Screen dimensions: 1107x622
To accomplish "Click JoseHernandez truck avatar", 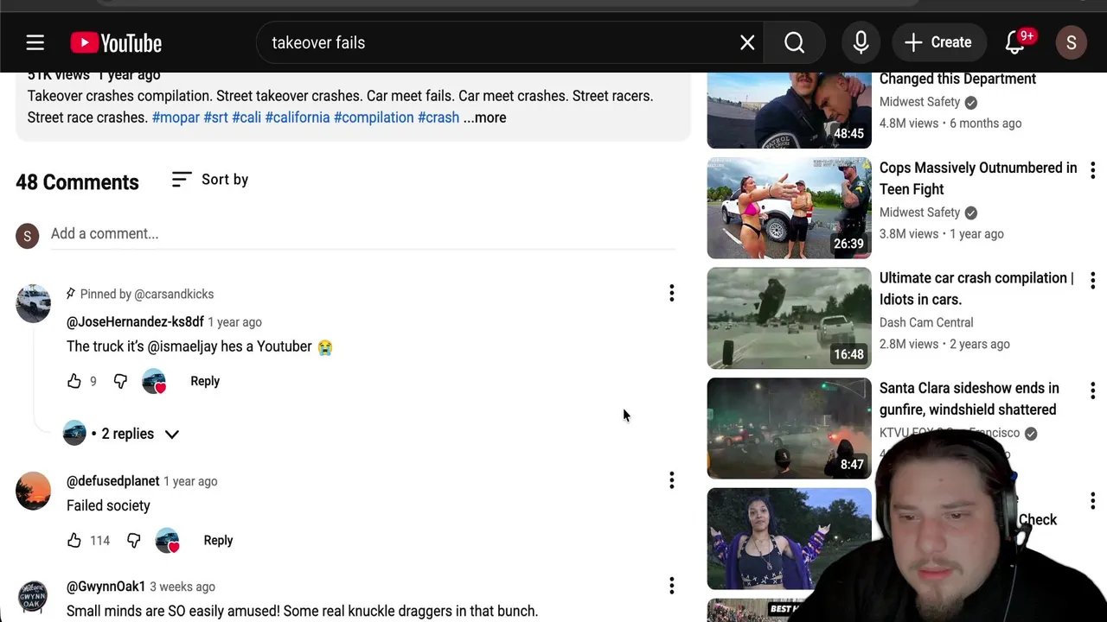I will coord(33,304).
